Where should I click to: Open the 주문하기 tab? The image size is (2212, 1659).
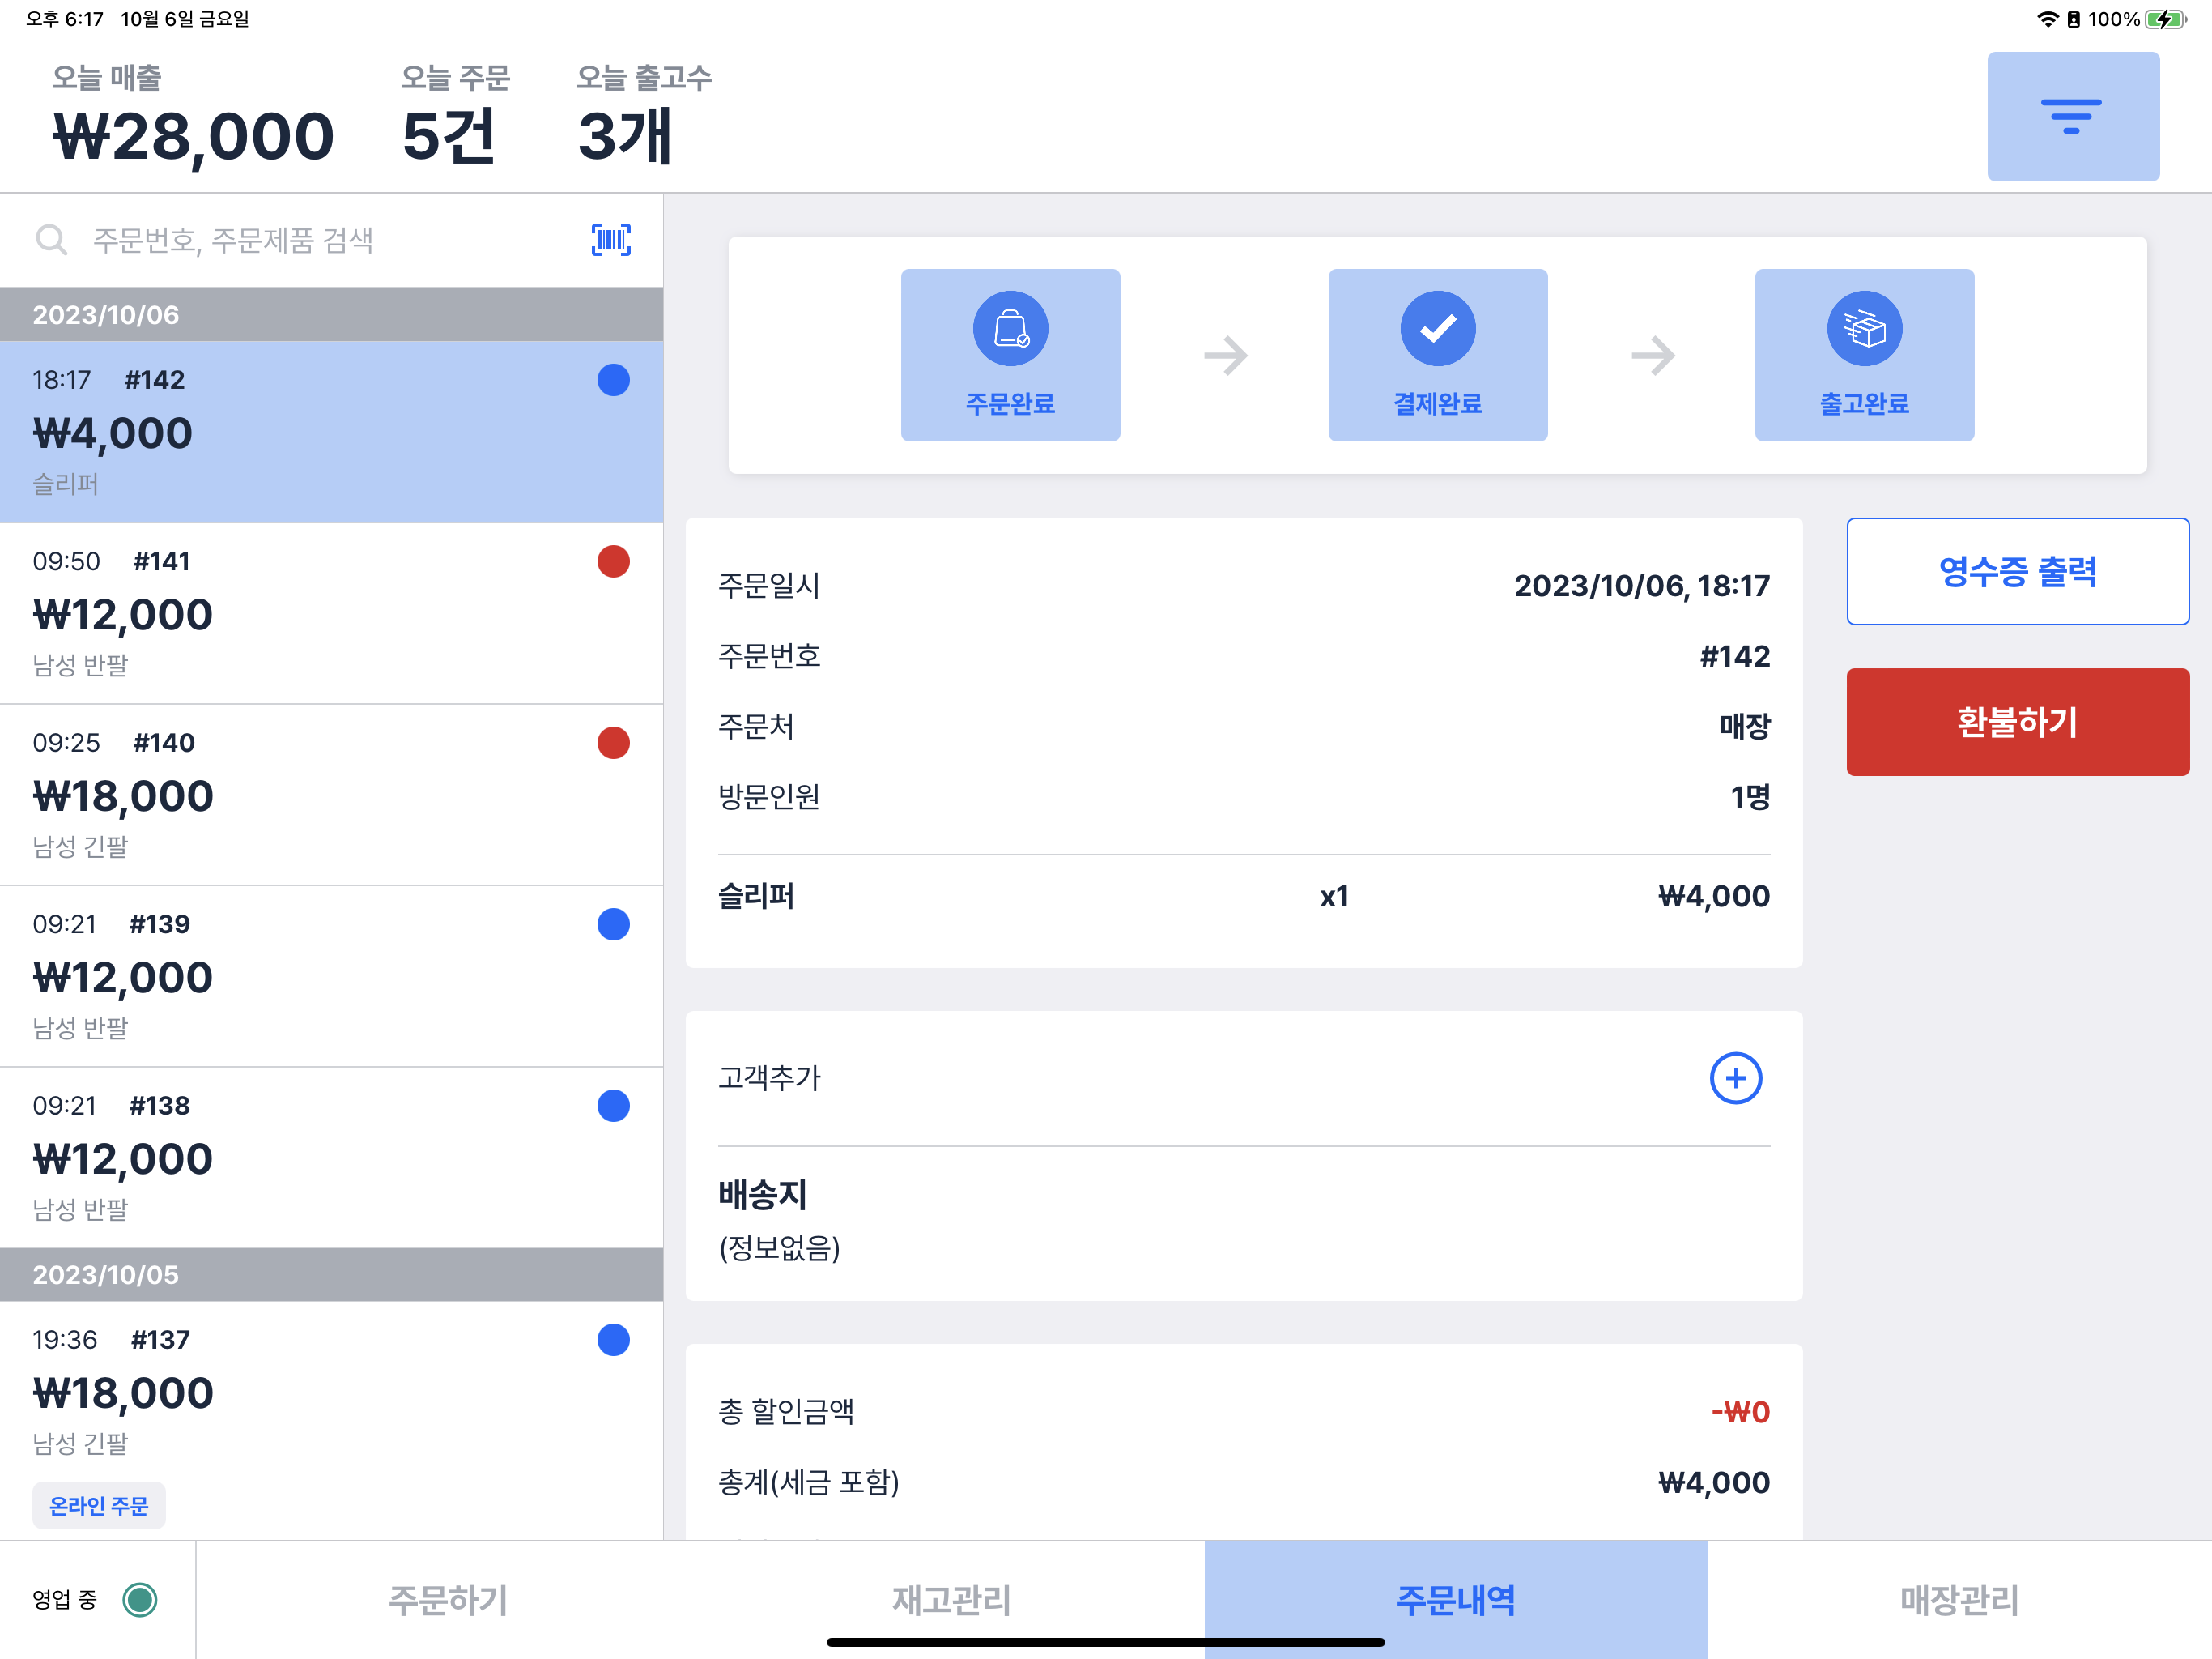pos(448,1599)
